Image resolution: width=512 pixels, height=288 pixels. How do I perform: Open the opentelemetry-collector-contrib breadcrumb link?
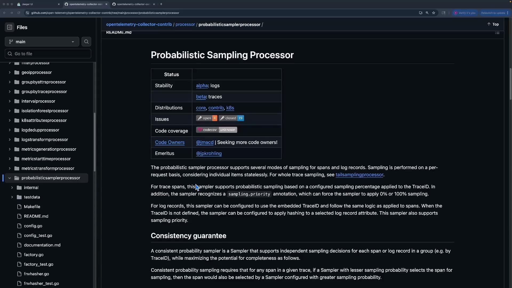point(139,24)
